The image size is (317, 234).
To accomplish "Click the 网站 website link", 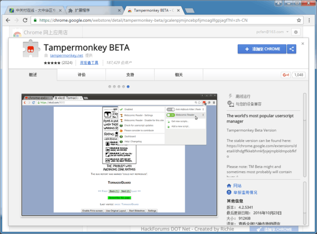I will coord(237,186).
